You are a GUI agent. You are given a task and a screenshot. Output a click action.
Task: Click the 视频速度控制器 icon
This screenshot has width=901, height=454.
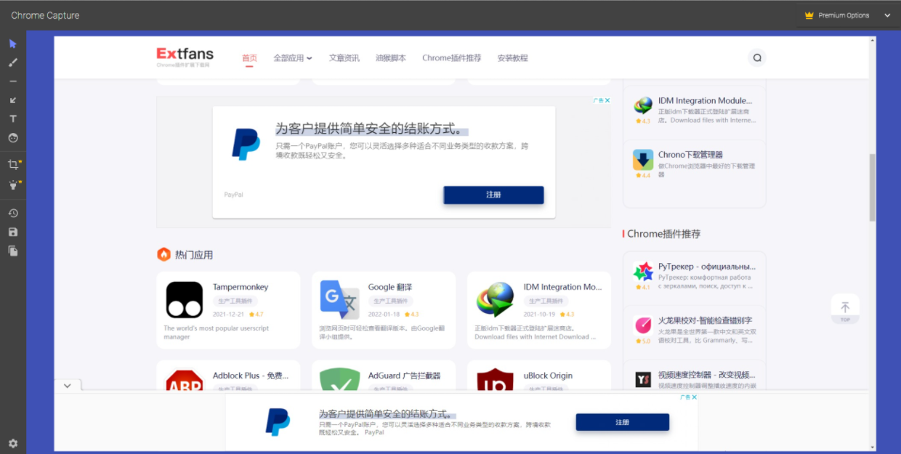[643, 379]
